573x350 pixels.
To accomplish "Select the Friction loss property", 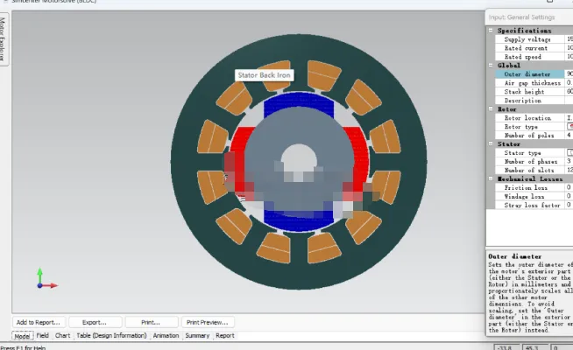I will (530, 187).
